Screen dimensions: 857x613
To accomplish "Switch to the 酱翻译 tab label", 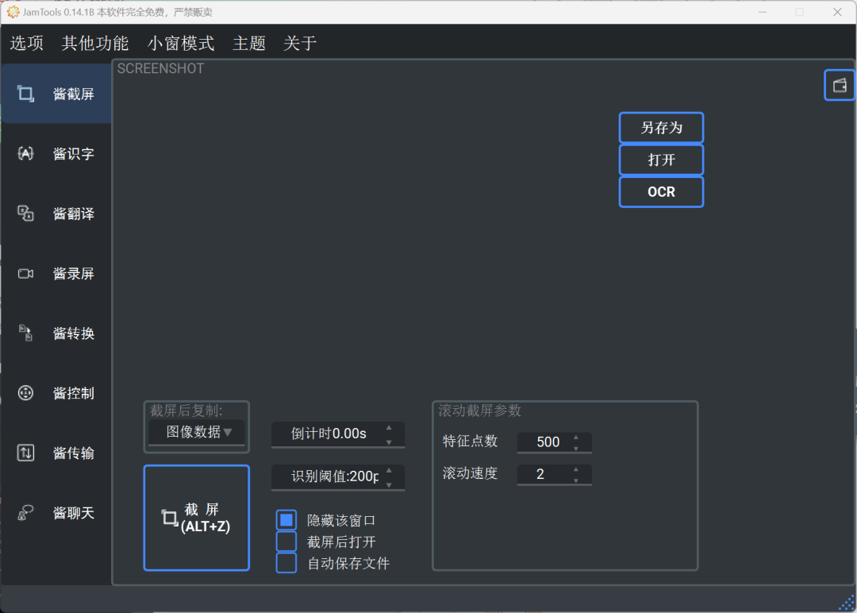I will (74, 214).
